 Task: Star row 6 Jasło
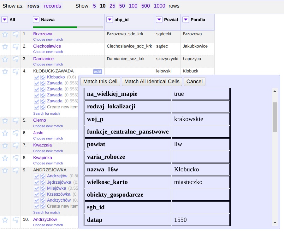(x=5, y=133)
